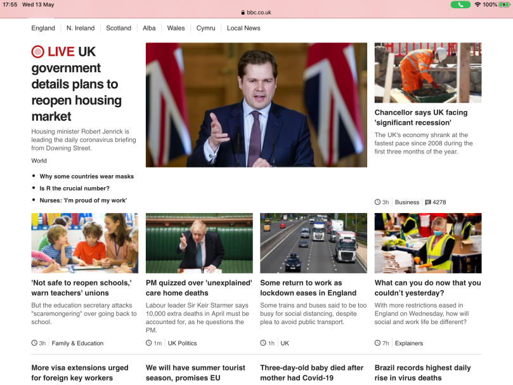
Task: Tap the Robert Jenrick briefing photo
Action: pyautogui.click(x=256, y=105)
